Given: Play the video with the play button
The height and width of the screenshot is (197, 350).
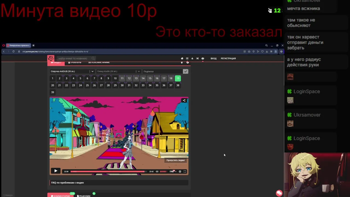Looking at the screenshot, I should coord(56,171).
